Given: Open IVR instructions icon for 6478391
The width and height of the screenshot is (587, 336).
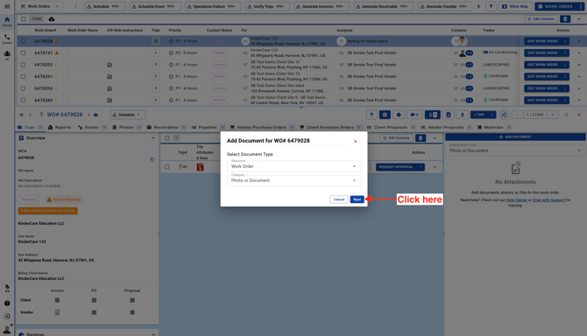Looking at the screenshot, I should pos(110,77).
